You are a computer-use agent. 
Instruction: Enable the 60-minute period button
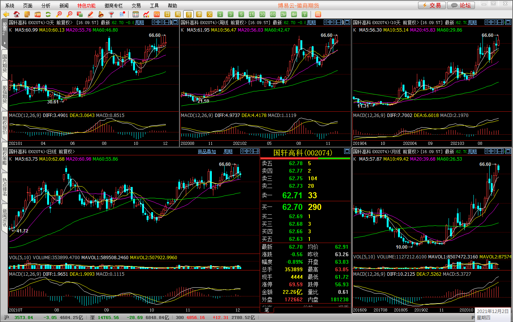(x=273, y=14)
